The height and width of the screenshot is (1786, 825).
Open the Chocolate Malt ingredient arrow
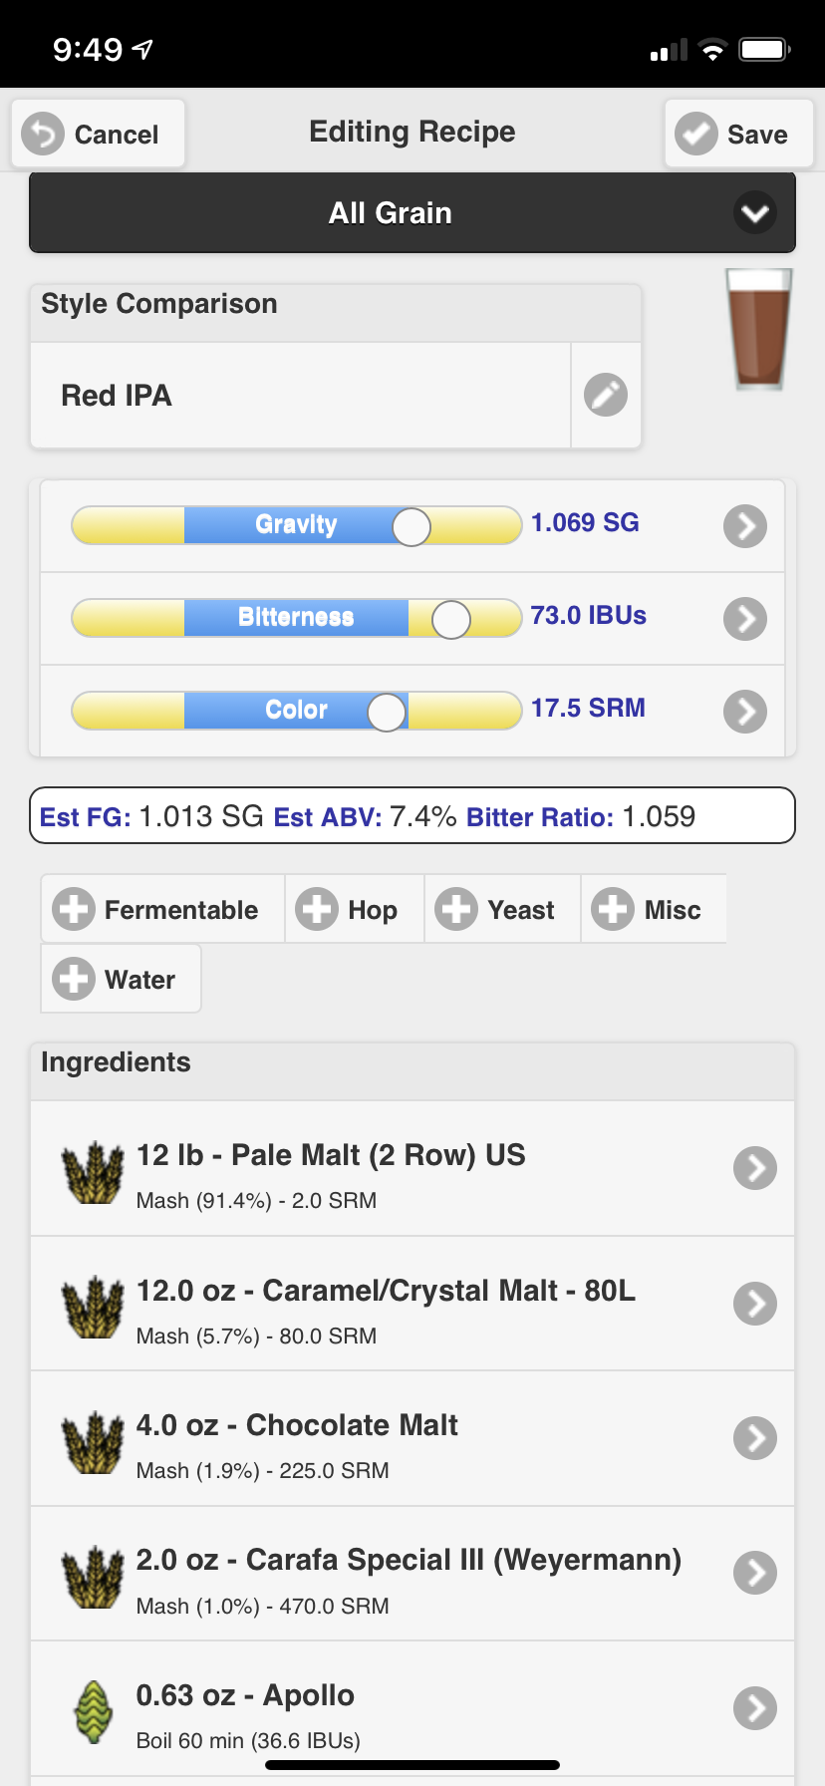(x=755, y=1438)
